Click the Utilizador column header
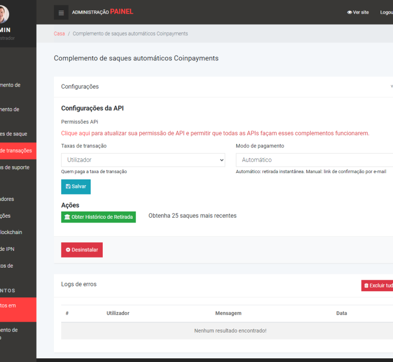 118,313
